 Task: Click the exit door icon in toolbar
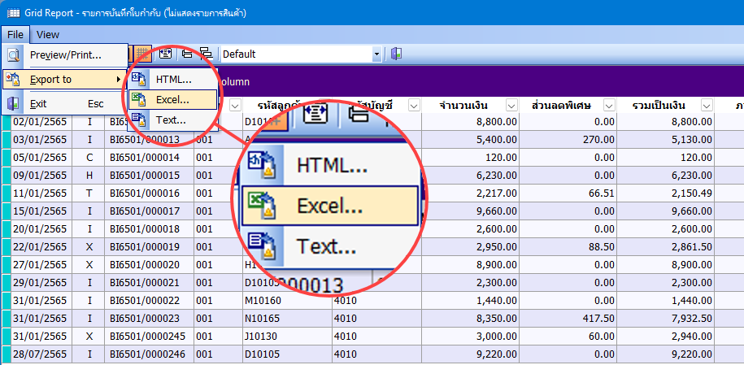click(397, 54)
